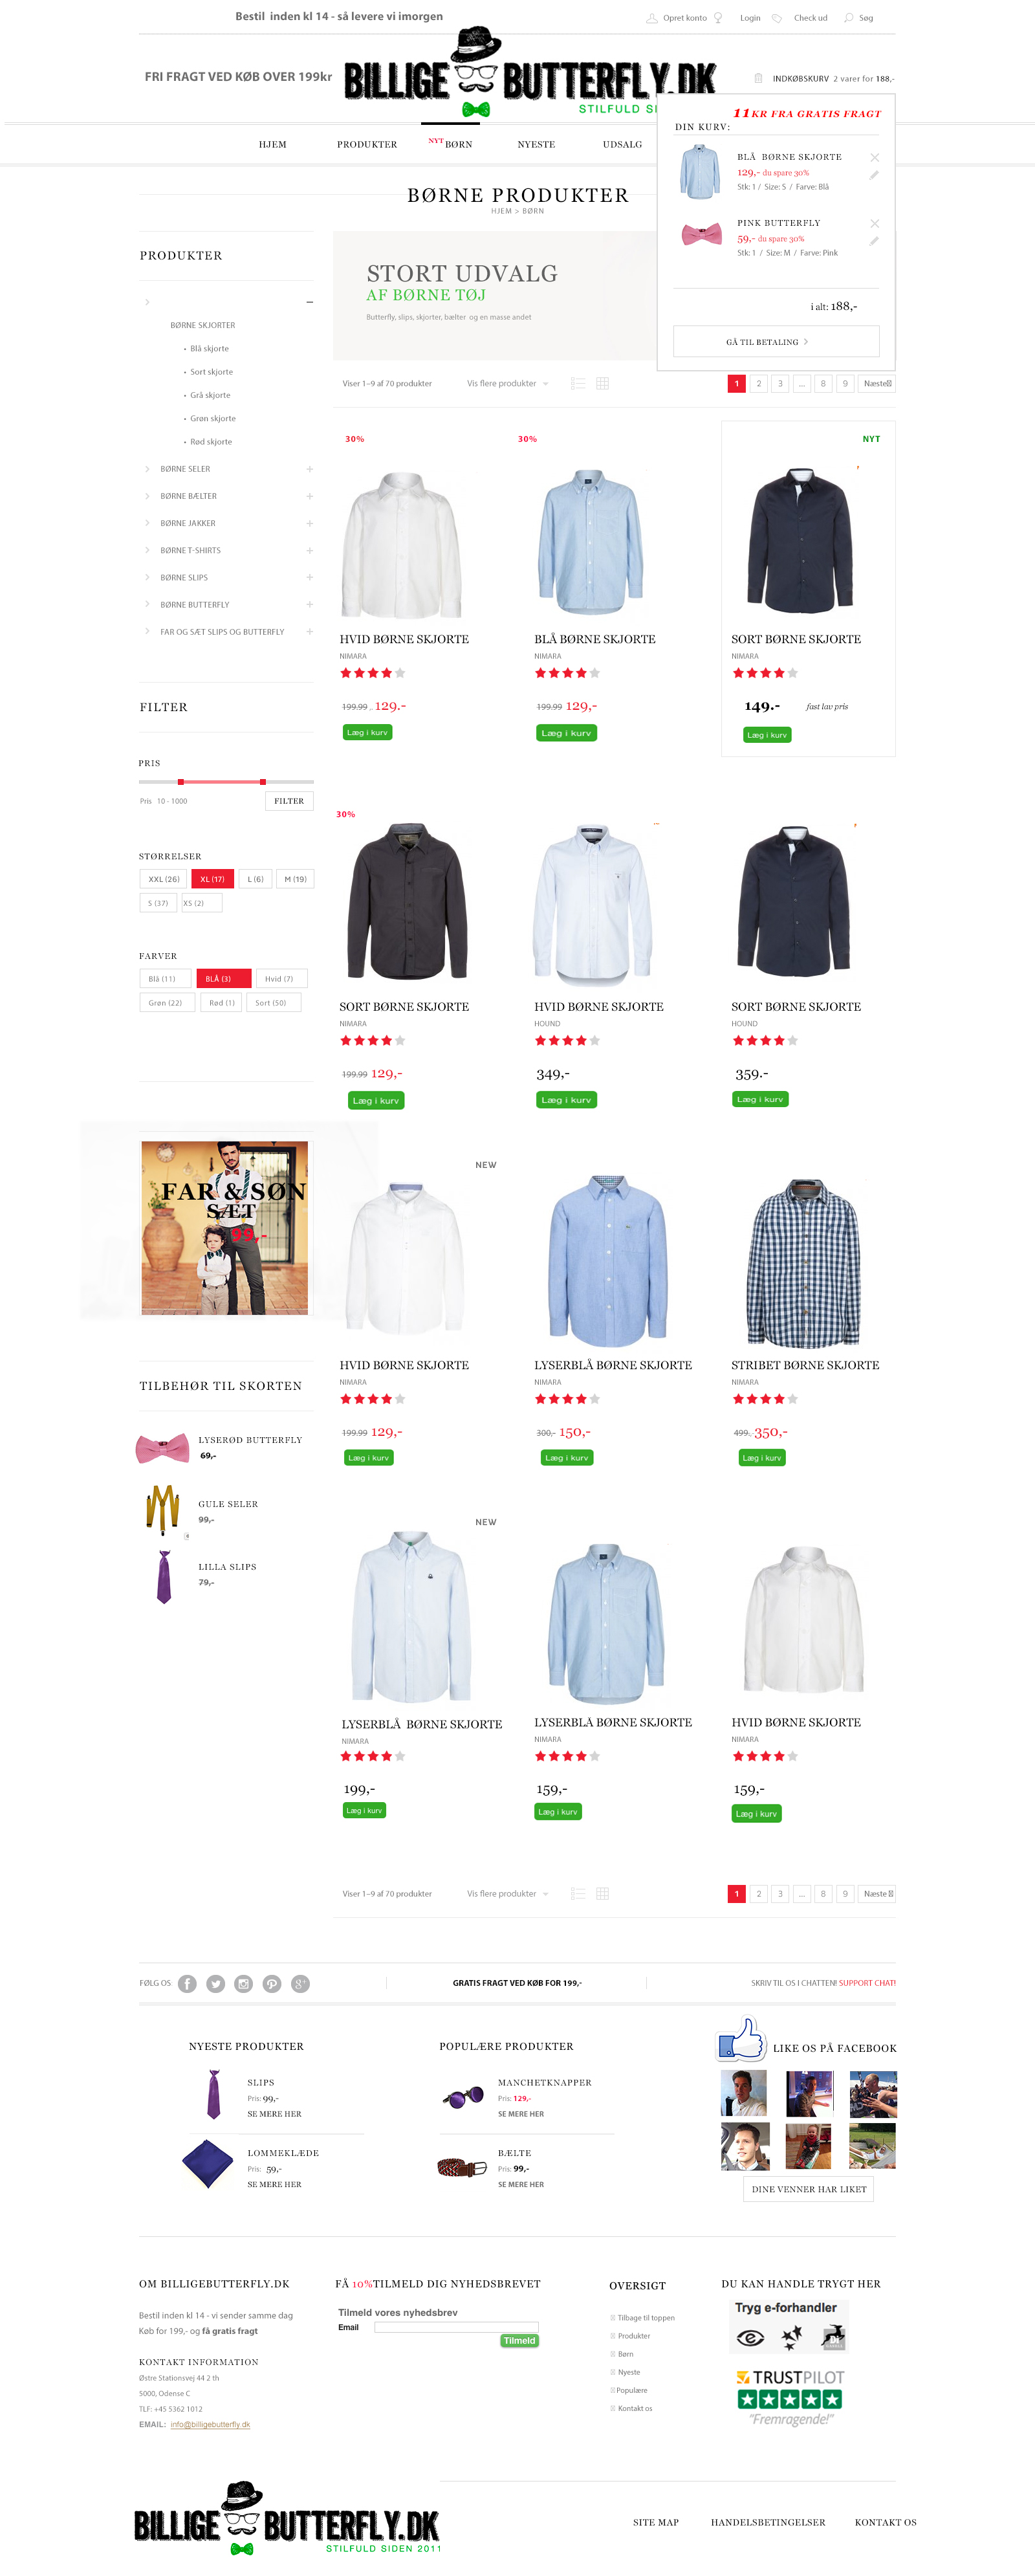Switch to grid view icon above products
1035x2576 pixels.
click(x=603, y=384)
